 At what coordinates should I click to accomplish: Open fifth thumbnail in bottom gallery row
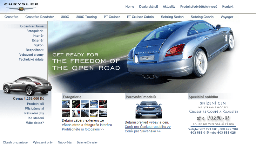[103, 113]
